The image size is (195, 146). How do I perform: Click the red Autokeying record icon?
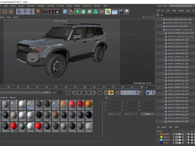(111, 92)
